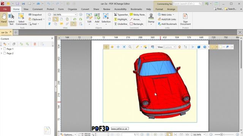The width and height of the screenshot is (243, 136).
Task: Open the Web Links dropdown
Action: pyautogui.click(x=174, y=15)
